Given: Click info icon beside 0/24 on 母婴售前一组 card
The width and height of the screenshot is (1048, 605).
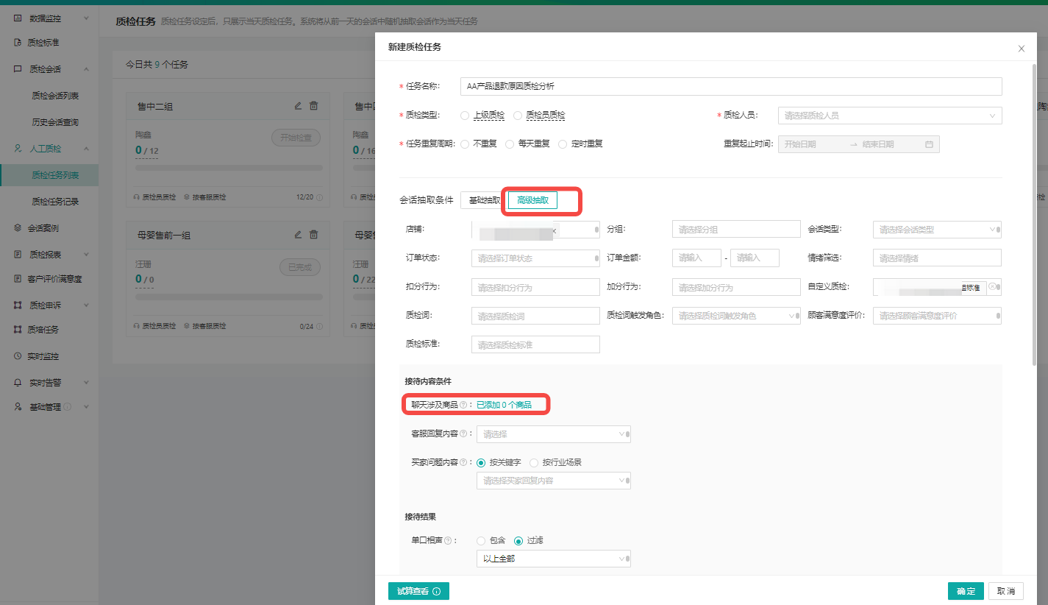Looking at the screenshot, I should pyautogui.click(x=319, y=326).
